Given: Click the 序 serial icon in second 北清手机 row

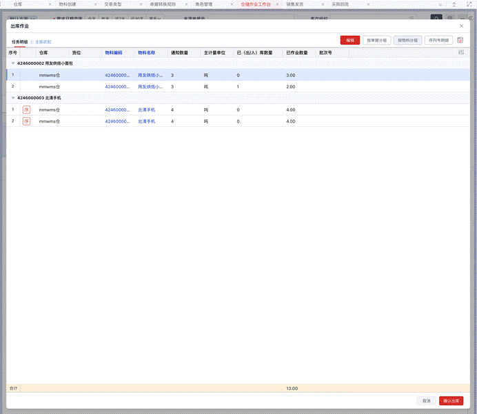Looking at the screenshot, I should [x=27, y=121].
